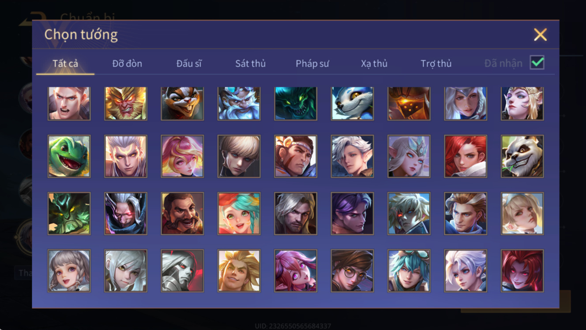Choose the red-haired woman hero portrait
The image size is (586, 330).
466,156
